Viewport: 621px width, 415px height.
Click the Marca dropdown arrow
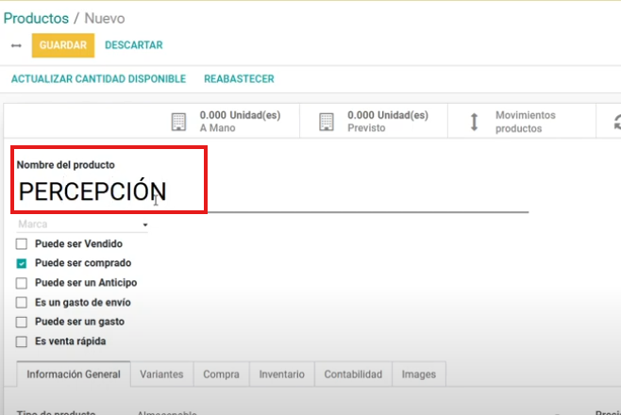[x=145, y=224]
